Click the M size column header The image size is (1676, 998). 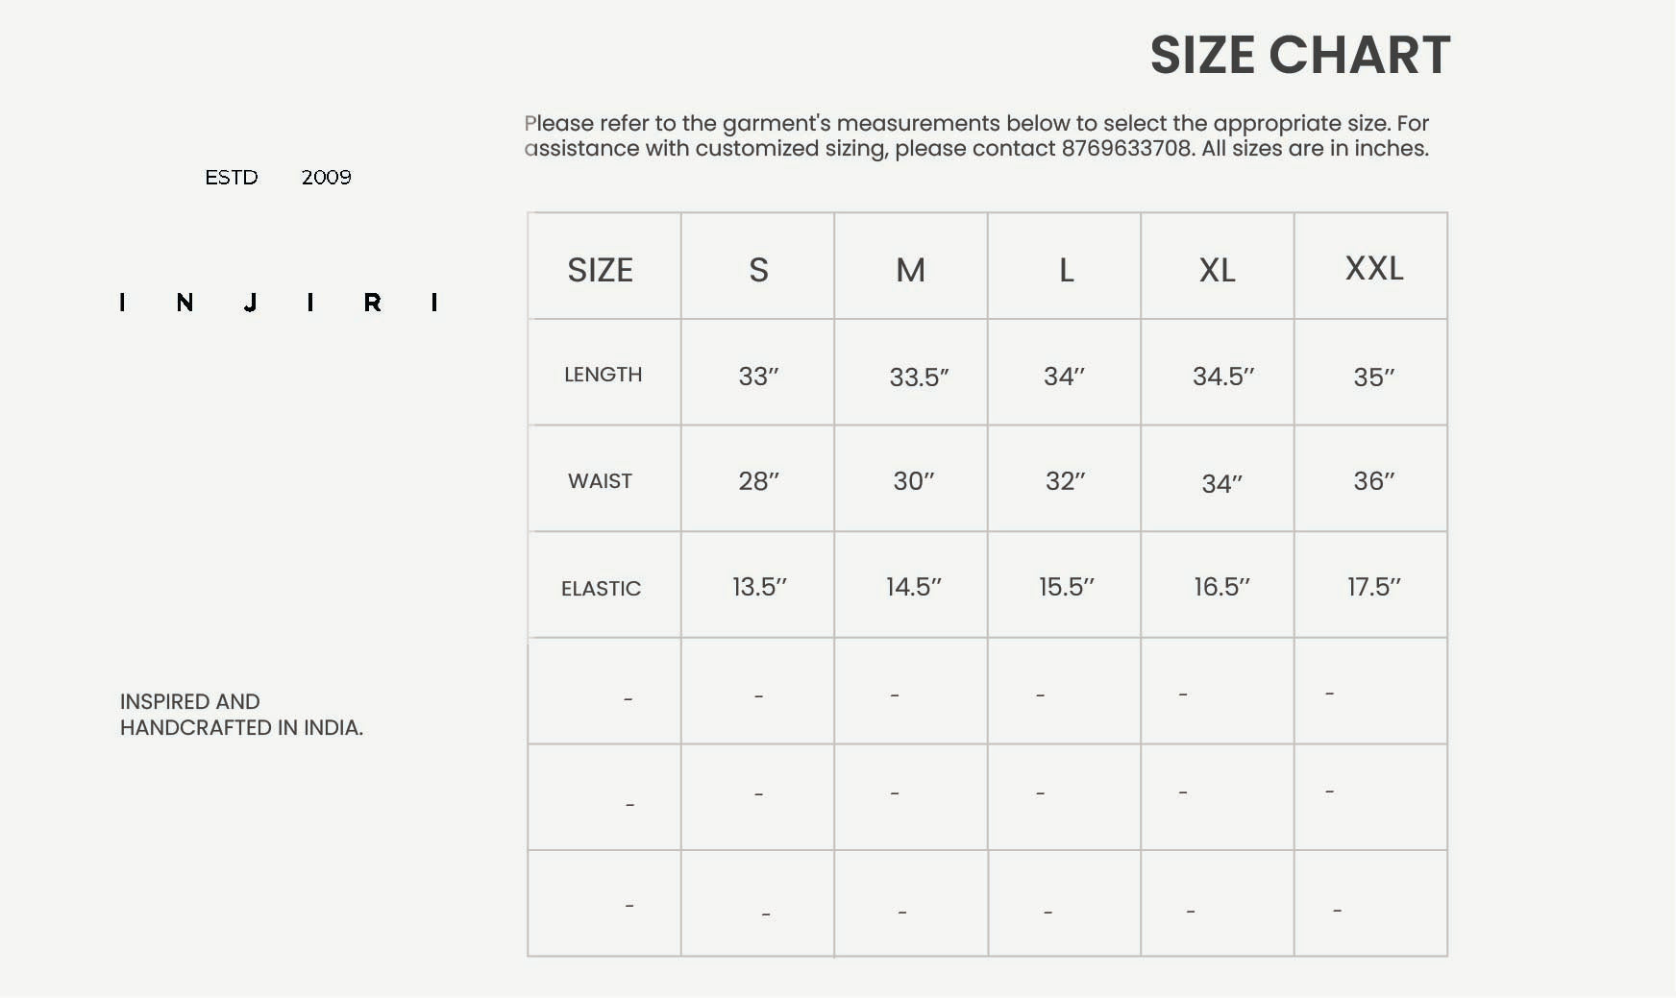pyautogui.click(x=910, y=270)
